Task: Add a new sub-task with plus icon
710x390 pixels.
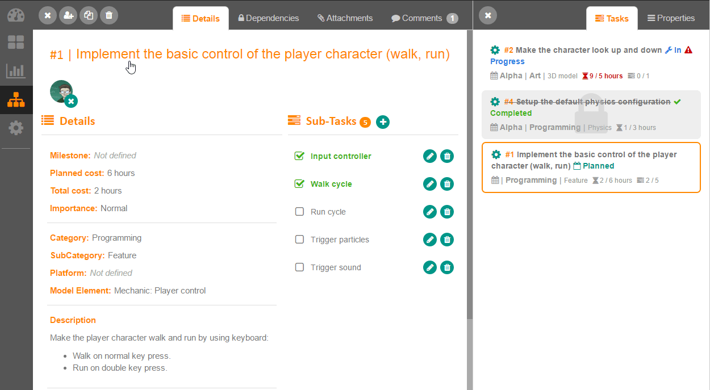Action: (x=383, y=121)
